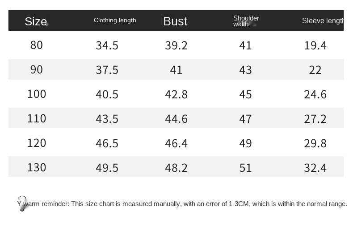353x227 pixels.
Task: Select the size 110 row label
Action: [x=37, y=119]
